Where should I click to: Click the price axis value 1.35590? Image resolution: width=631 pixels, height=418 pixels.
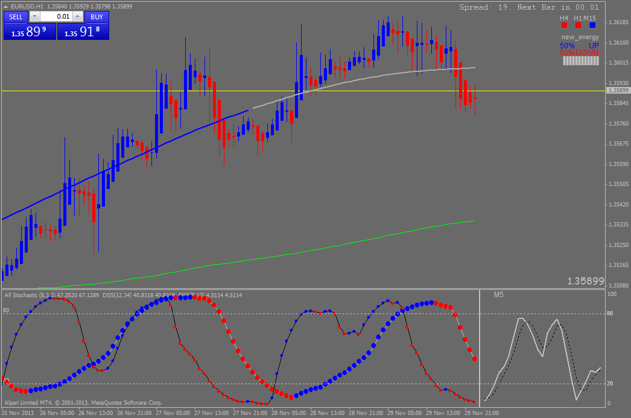[x=619, y=164]
